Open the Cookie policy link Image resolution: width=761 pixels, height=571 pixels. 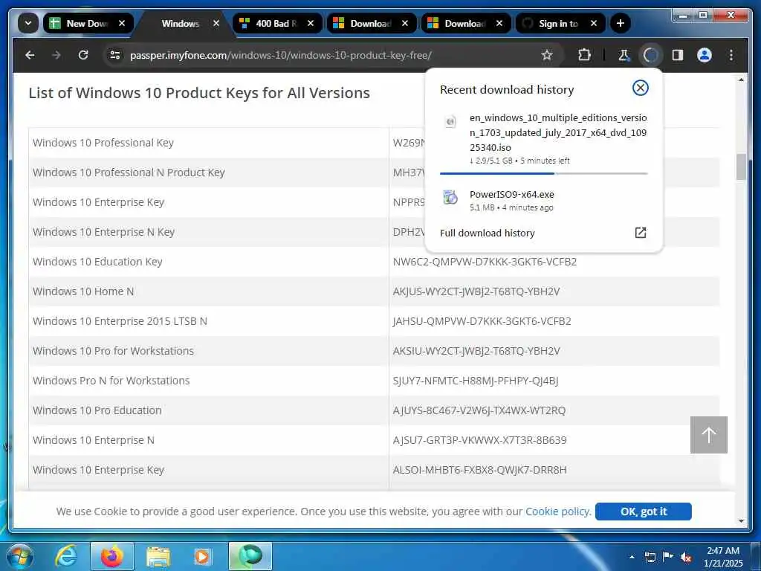[557, 512]
